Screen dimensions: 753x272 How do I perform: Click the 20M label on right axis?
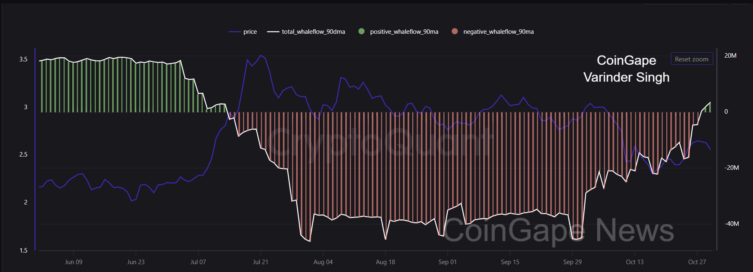pos(730,56)
